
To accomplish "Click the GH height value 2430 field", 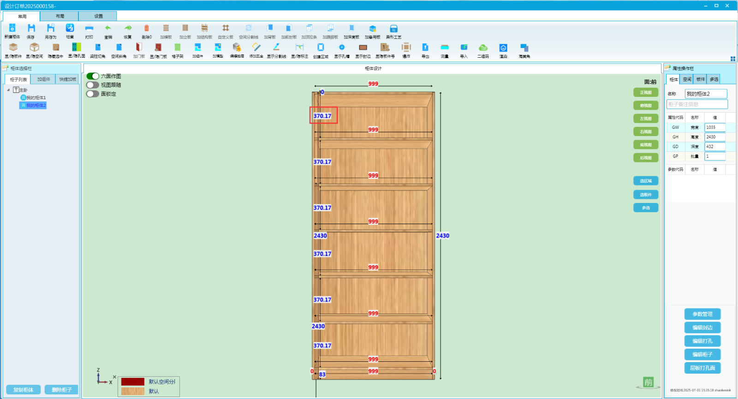I will 715,137.
